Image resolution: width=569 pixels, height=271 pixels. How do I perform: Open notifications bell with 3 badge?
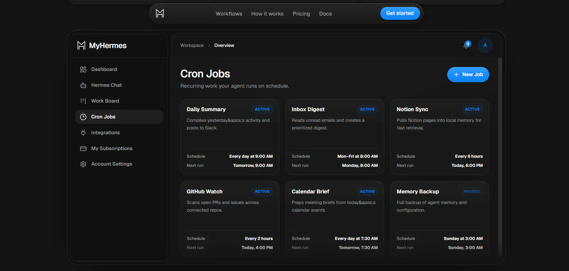pyautogui.click(x=467, y=45)
